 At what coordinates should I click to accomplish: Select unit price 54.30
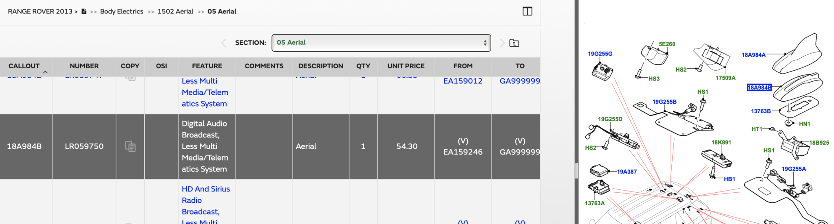coord(407,146)
